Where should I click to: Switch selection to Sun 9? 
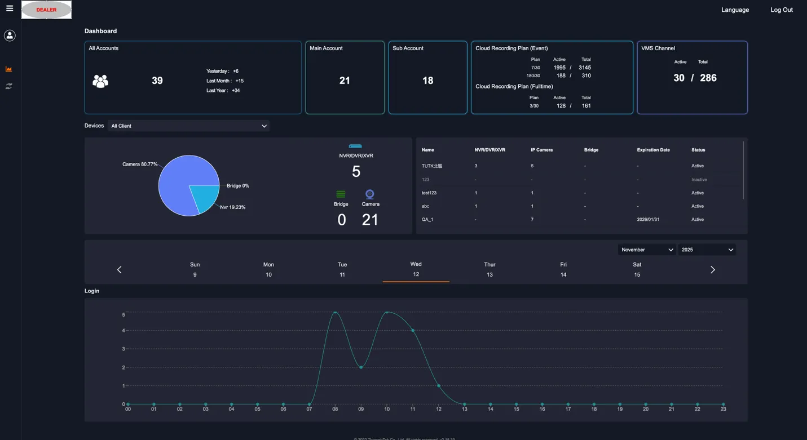(195, 269)
